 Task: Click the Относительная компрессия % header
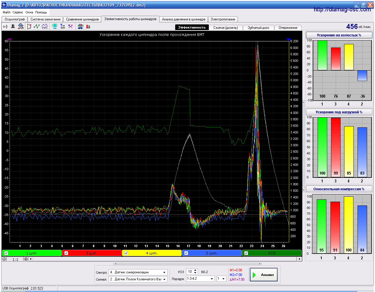point(339,189)
